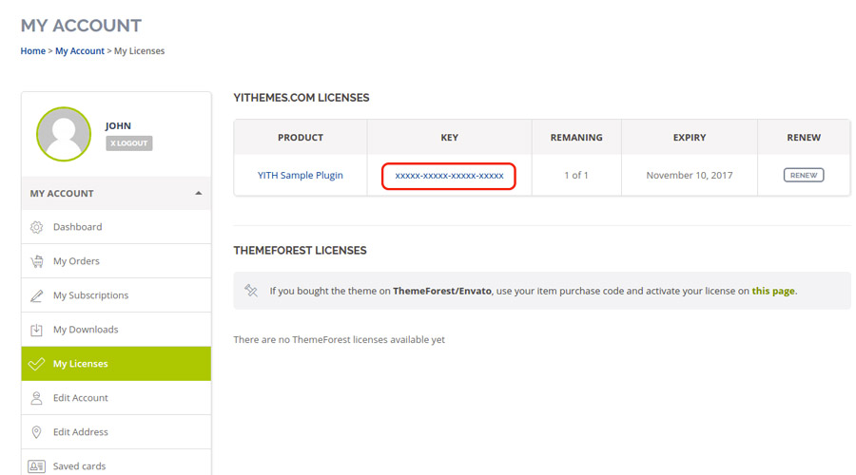The width and height of the screenshot is (856, 475).
Task: Open My Downloads page
Action: (x=116, y=330)
